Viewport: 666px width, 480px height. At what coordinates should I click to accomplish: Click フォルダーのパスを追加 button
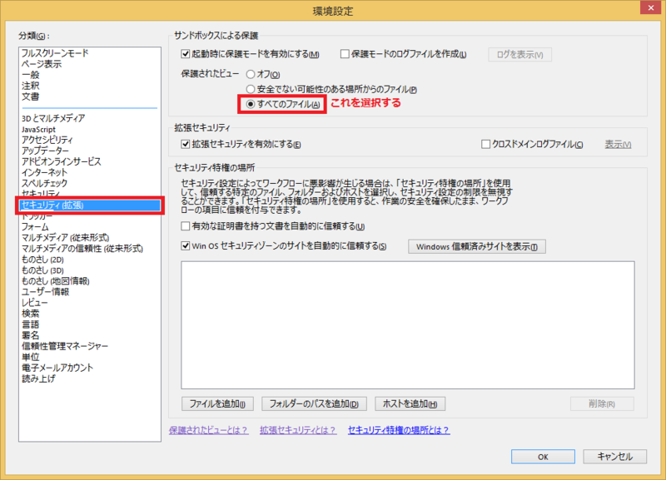coord(314,403)
